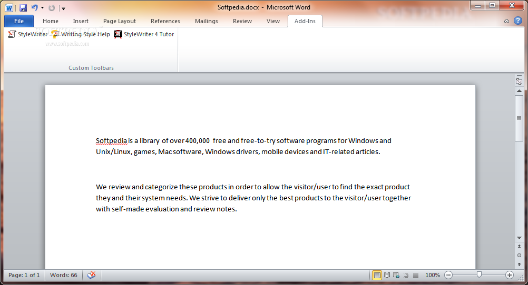Click the vertical scrollbar down arrow
528x285 pixels.
[519, 238]
